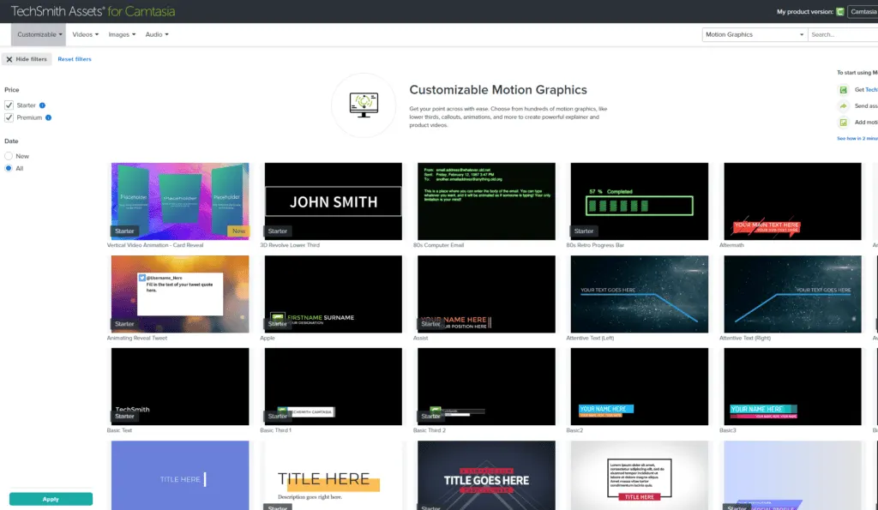Open the TITLE GOES HERE thumbnail
The width and height of the screenshot is (878, 510).
[486, 476]
